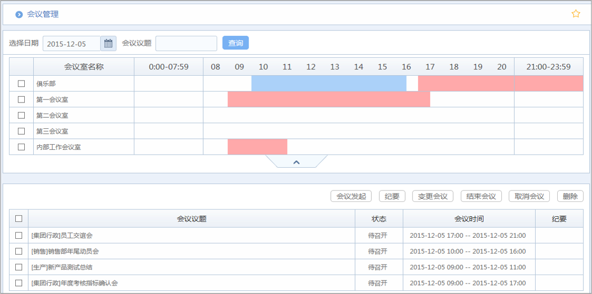The image size is (592, 294).
Task: Check the 内部工作会议室 checkbox
Action: (22, 147)
